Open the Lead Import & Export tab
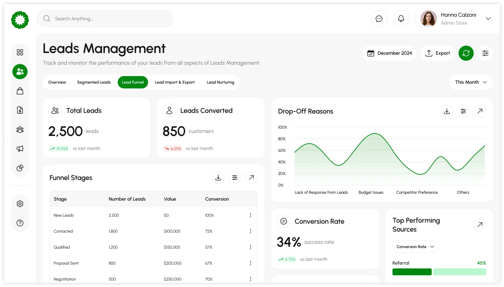The image size is (504, 287). pos(175,82)
